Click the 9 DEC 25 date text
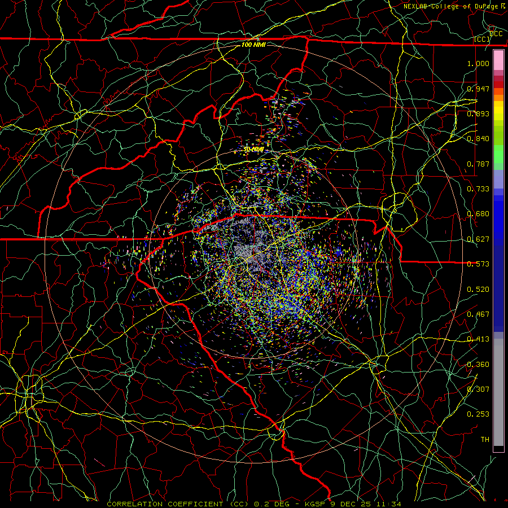The image size is (508, 508). coord(351,504)
